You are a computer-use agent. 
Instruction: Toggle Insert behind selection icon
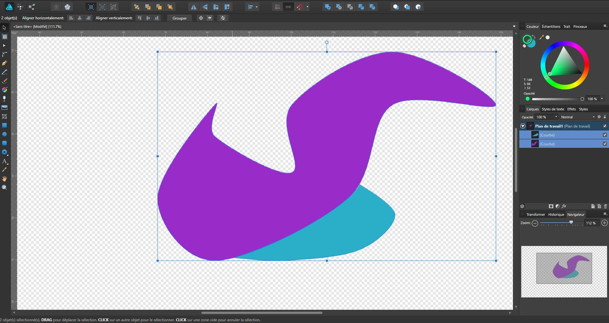pos(396,7)
